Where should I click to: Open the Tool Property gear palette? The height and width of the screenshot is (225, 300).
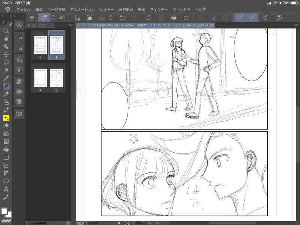point(19,49)
